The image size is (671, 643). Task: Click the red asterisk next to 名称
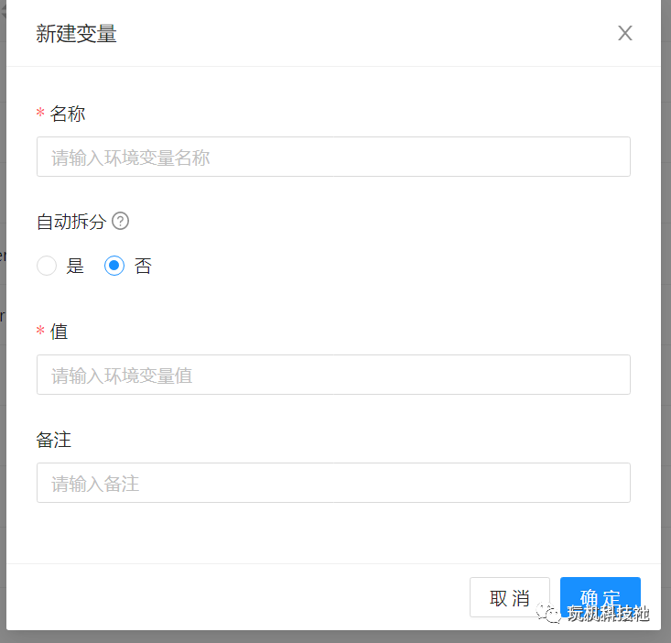tap(40, 113)
